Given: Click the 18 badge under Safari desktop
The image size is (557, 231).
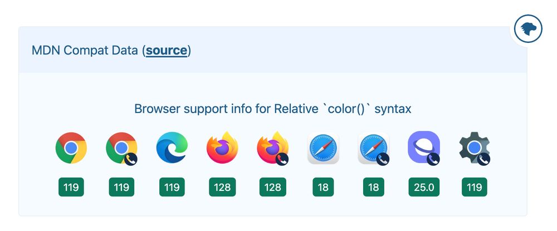Looking at the screenshot, I should coord(323,187).
